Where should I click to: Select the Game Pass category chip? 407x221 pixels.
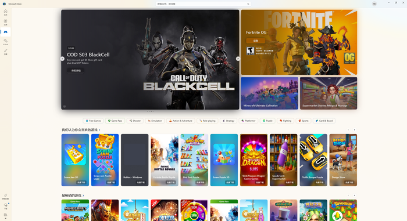(115, 121)
